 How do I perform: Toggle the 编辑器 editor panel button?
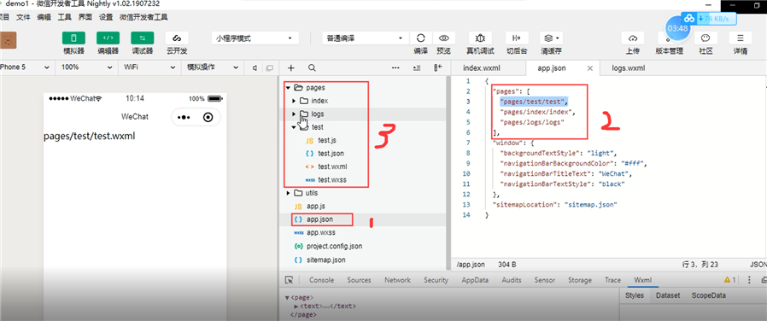(108, 38)
